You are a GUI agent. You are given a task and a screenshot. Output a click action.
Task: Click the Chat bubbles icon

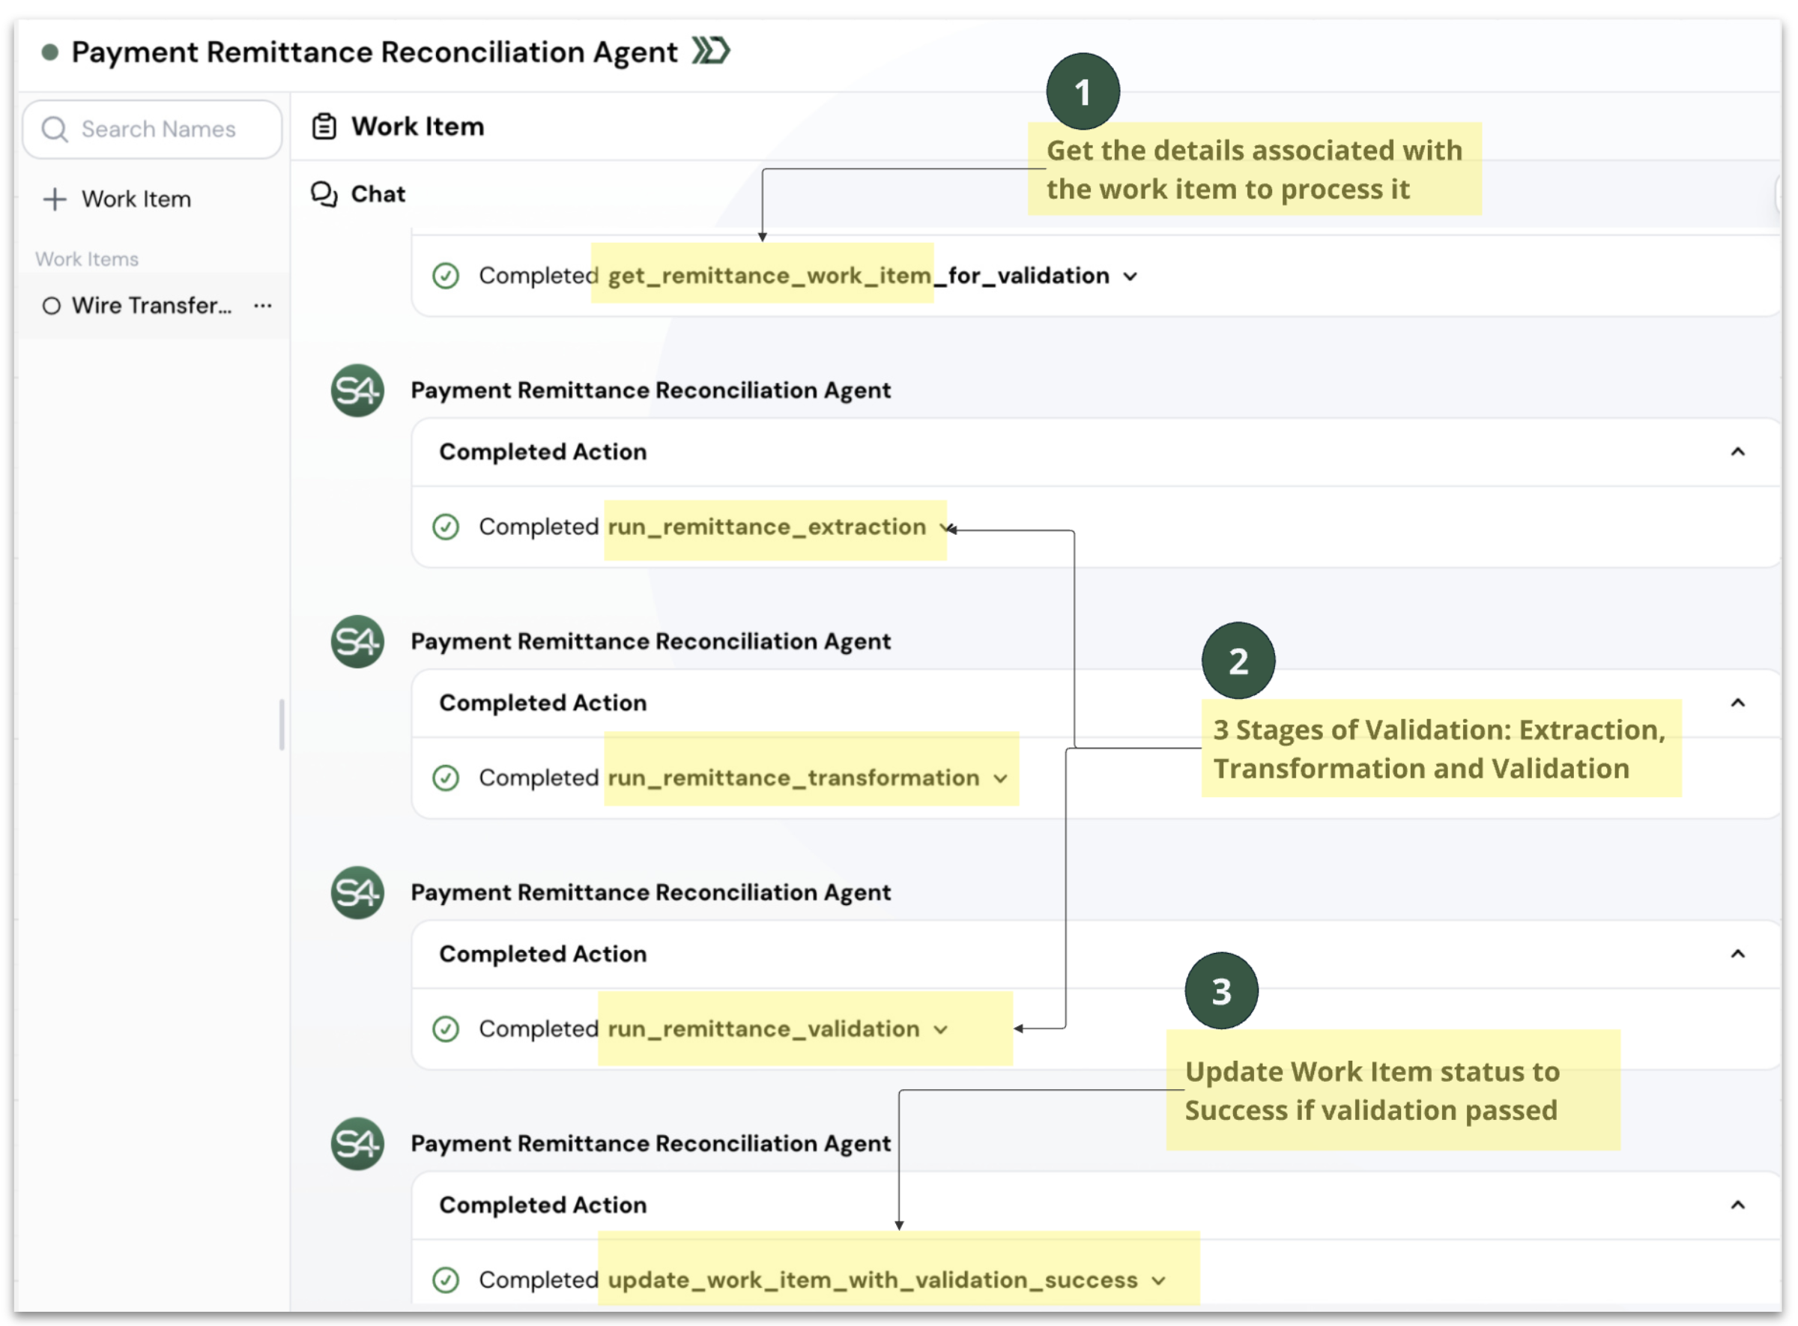tap(324, 194)
